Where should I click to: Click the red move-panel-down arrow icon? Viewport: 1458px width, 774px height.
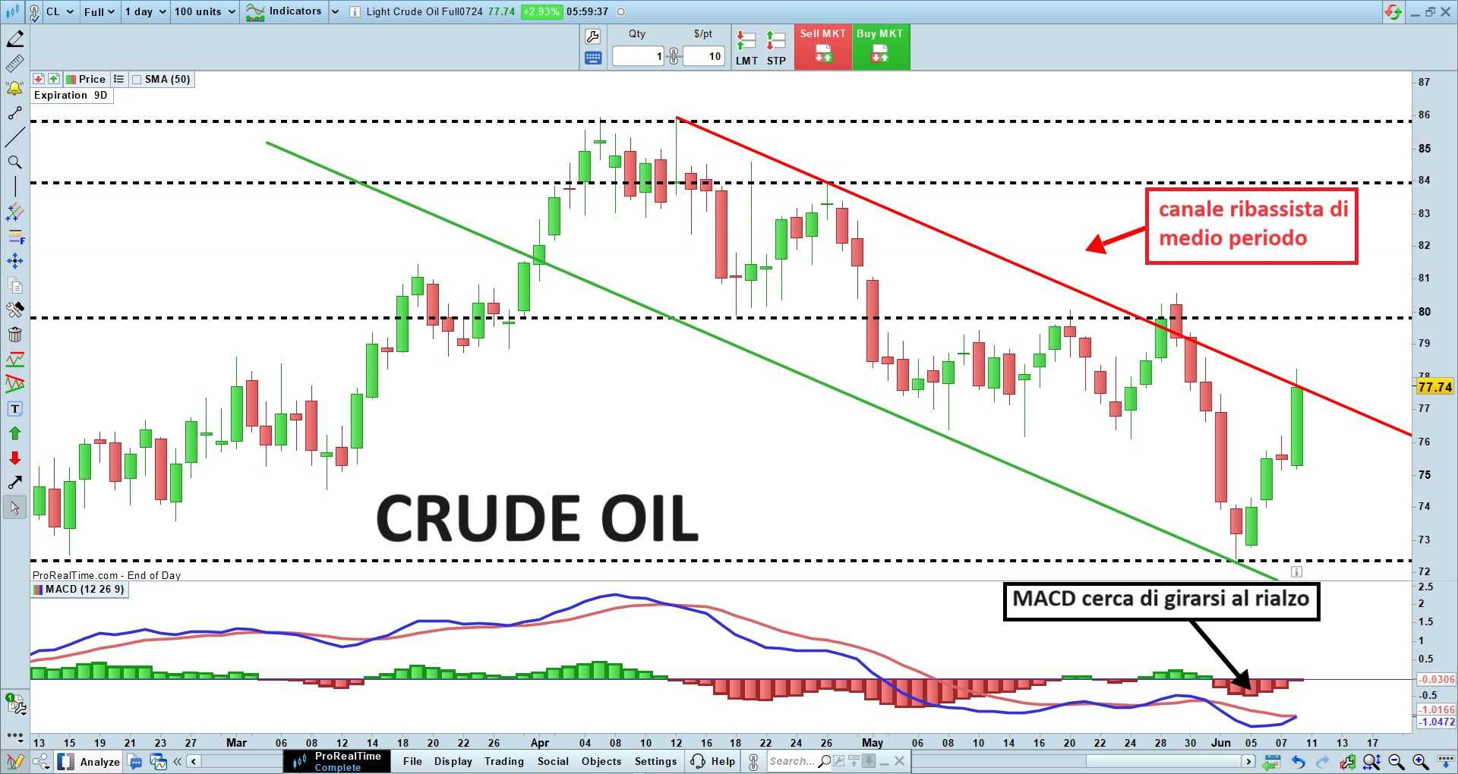tap(38, 79)
